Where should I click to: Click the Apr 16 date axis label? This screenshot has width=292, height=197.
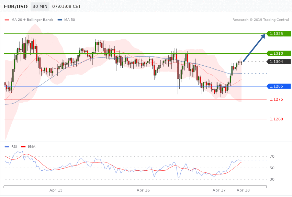[143, 190]
